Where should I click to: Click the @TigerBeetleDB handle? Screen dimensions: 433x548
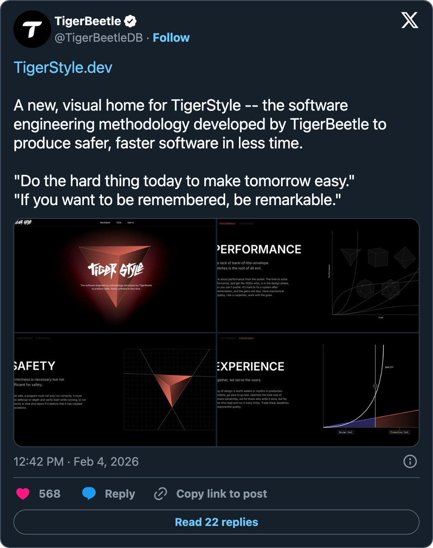click(x=98, y=38)
